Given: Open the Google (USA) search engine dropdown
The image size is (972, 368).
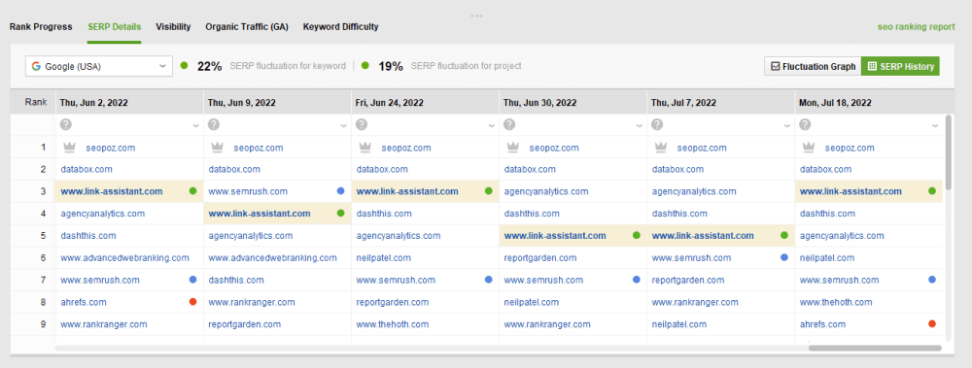Looking at the screenshot, I should point(99,66).
